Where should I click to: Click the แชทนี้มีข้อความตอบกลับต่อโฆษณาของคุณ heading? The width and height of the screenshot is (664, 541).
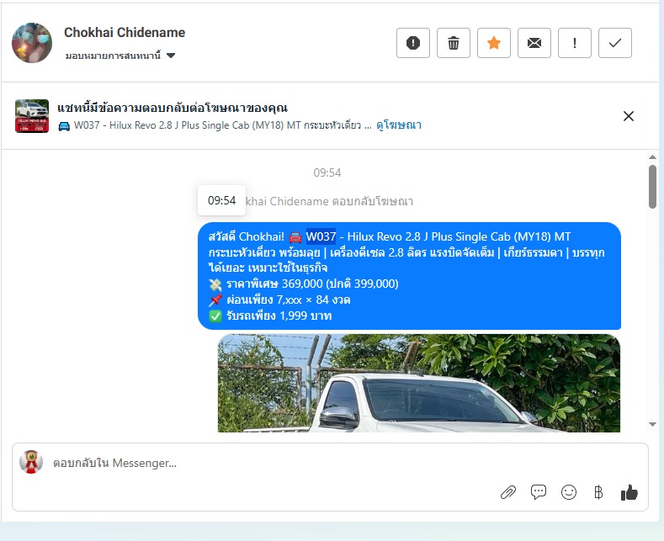click(173, 108)
